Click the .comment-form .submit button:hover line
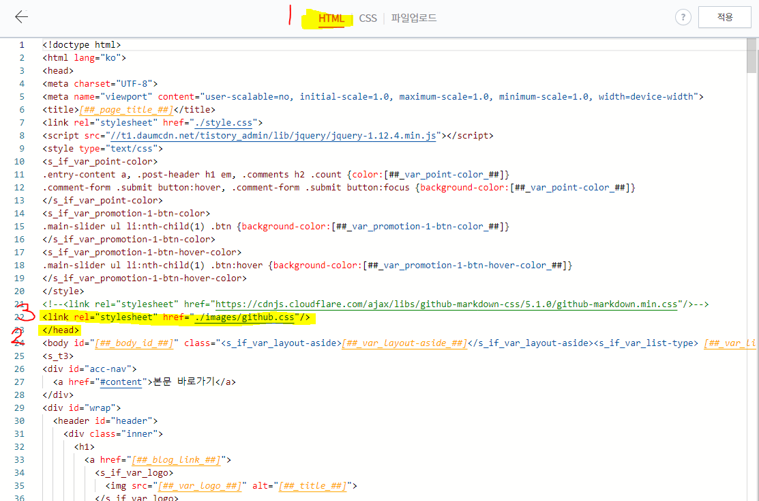The width and height of the screenshot is (759, 501). click(x=339, y=187)
